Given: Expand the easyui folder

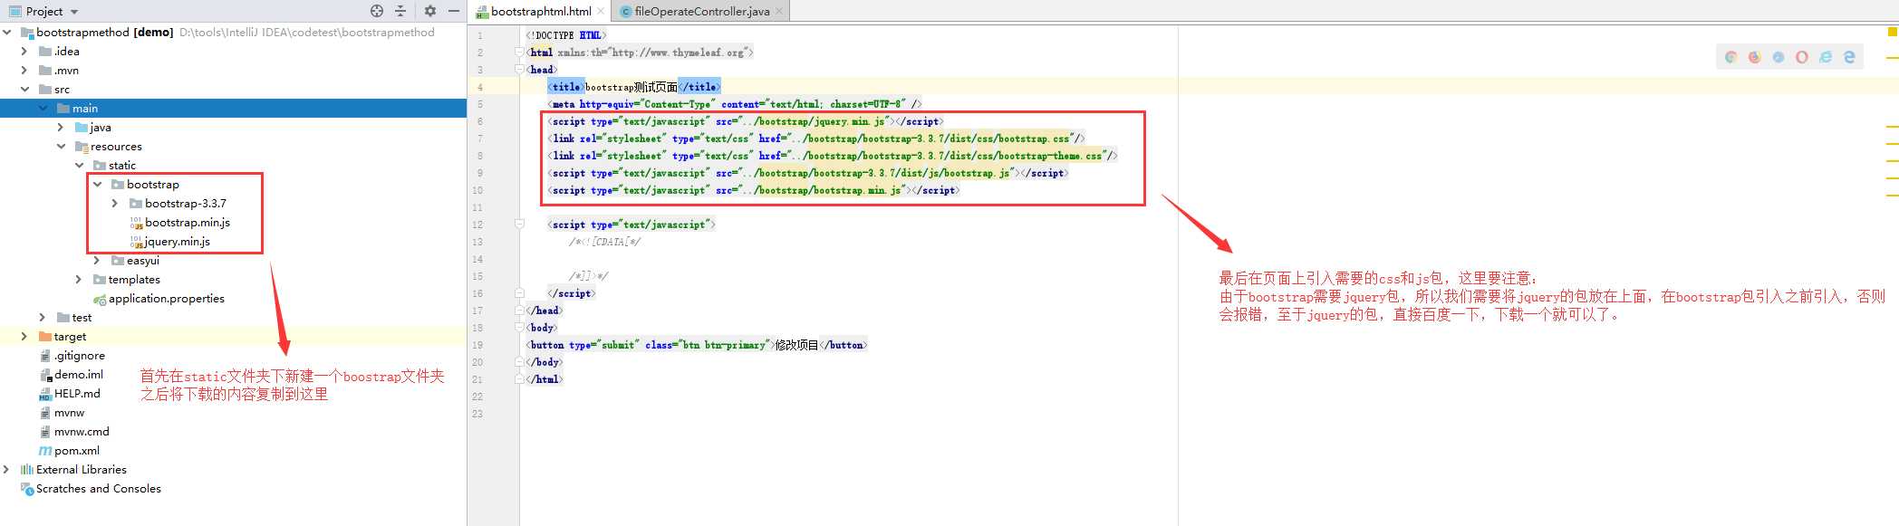Looking at the screenshot, I should tap(97, 260).
